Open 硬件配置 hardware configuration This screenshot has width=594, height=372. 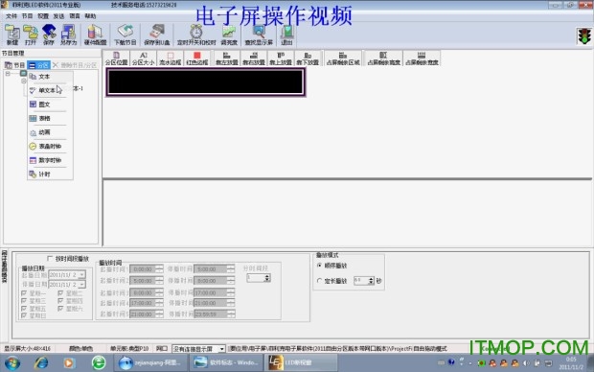click(95, 35)
